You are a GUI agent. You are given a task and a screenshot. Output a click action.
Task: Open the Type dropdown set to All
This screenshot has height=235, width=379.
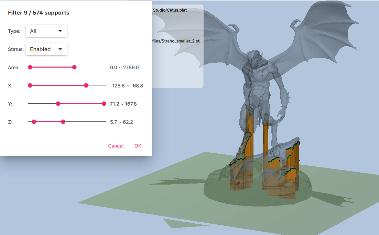[46, 31]
